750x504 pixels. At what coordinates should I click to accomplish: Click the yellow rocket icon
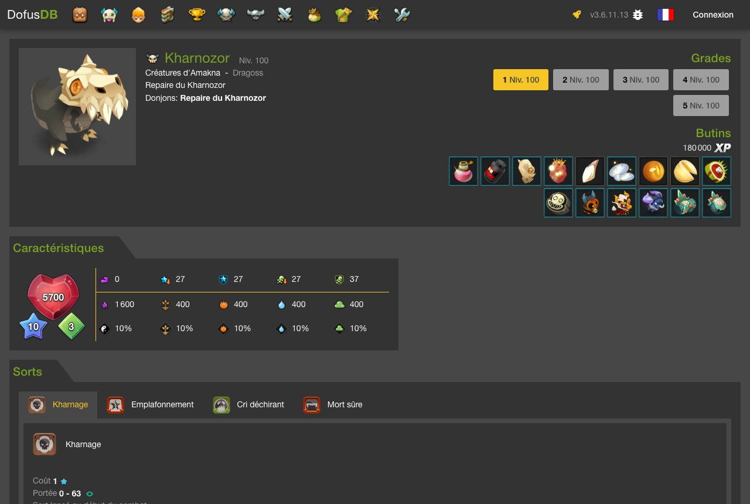577,15
